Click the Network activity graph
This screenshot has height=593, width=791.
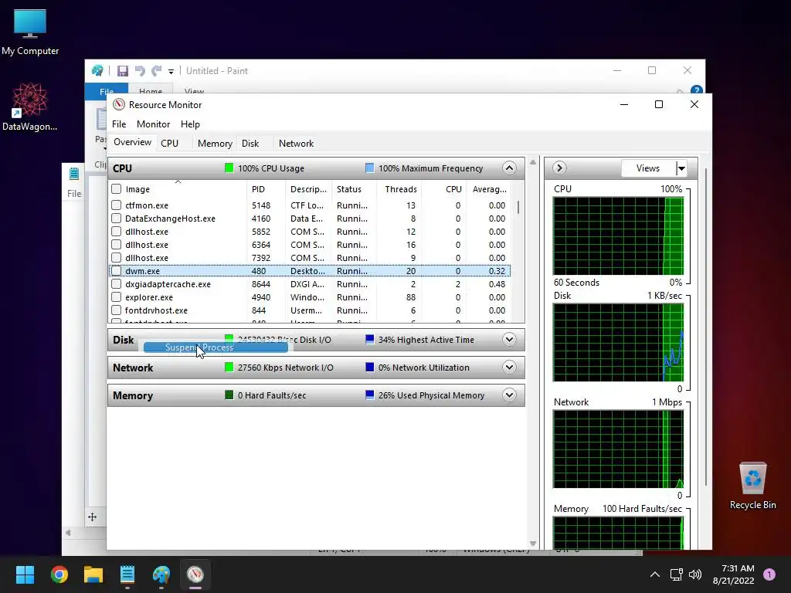click(x=619, y=449)
